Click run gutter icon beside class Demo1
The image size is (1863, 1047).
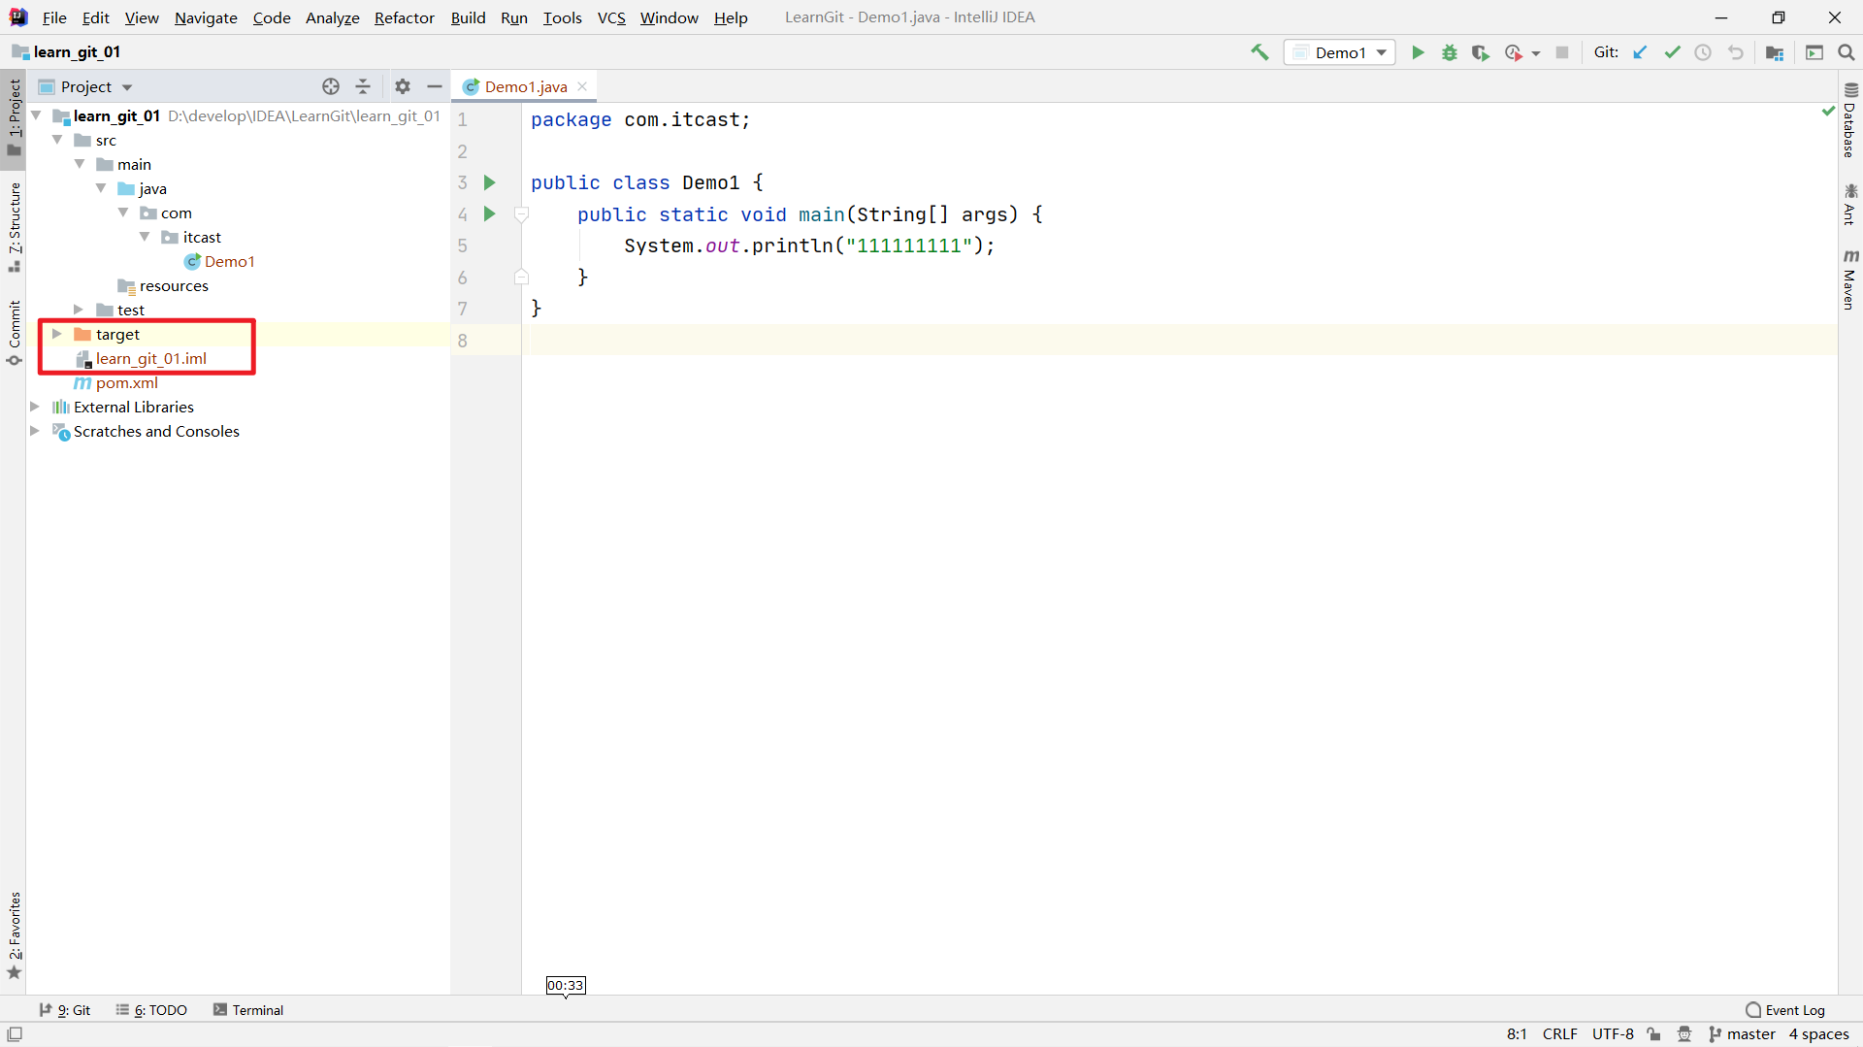click(490, 182)
